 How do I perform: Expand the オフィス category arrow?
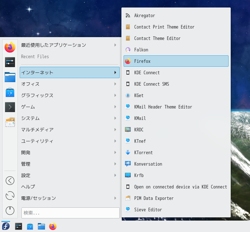click(x=115, y=84)
